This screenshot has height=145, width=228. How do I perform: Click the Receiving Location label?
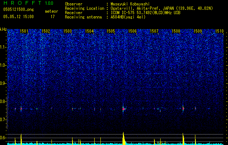point(84,8)
